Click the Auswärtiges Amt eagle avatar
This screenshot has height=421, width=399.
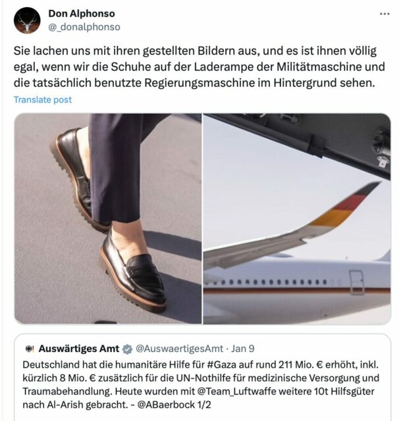point(30,349)
